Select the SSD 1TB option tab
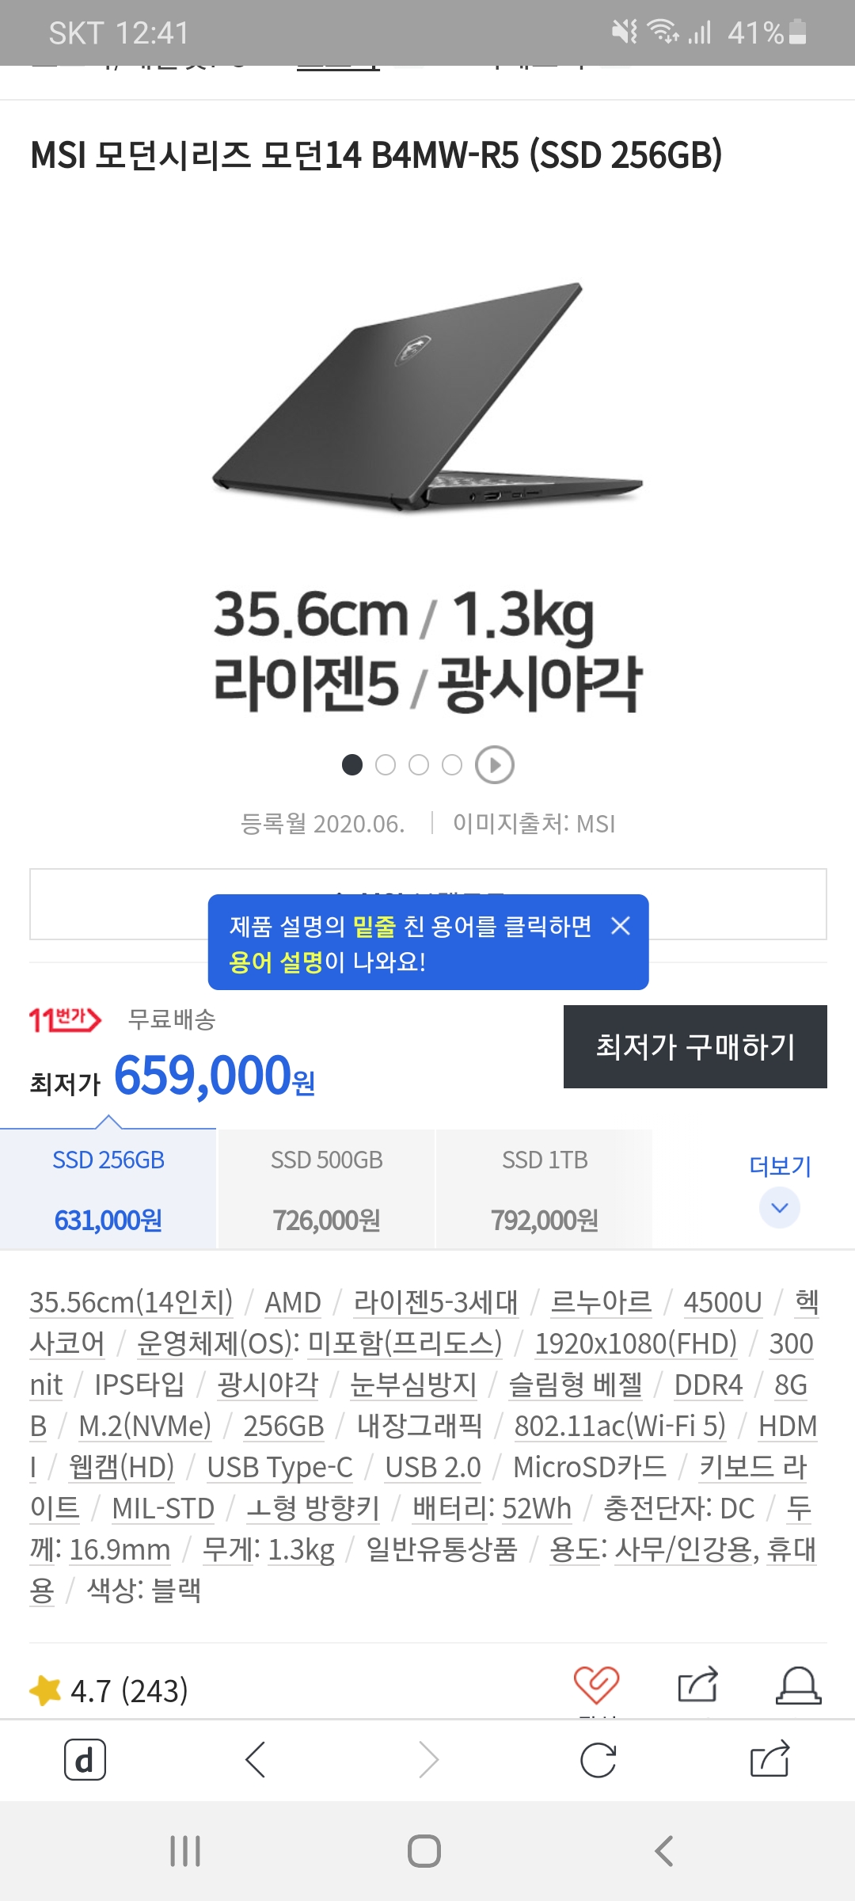Viewport: 855px width, 1901px height. pyautogui.click(x=545, y=1189)
